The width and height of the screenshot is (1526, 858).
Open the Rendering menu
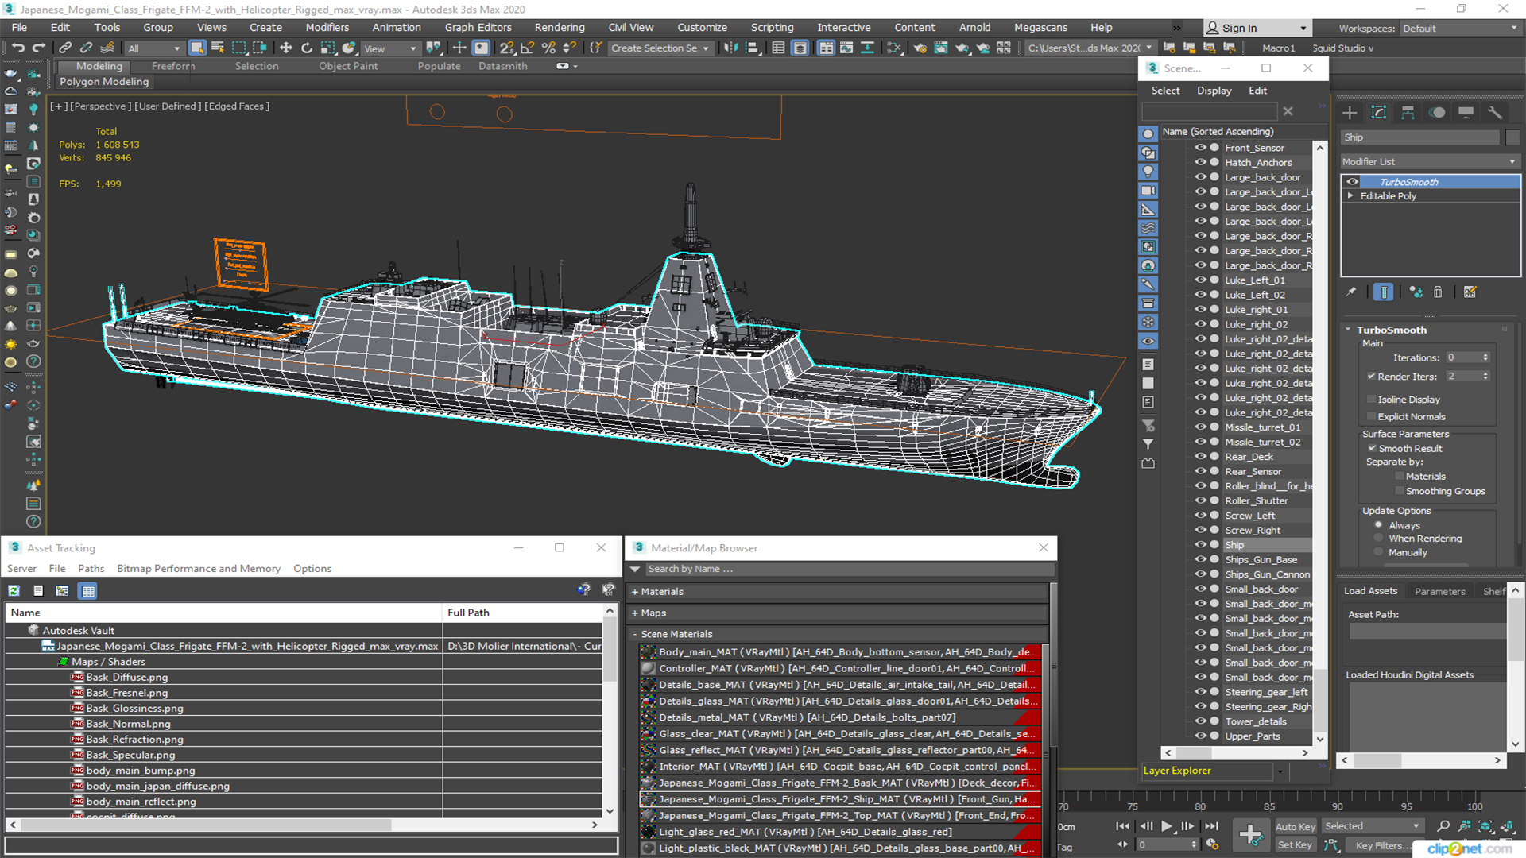click(x=559, y=27)
